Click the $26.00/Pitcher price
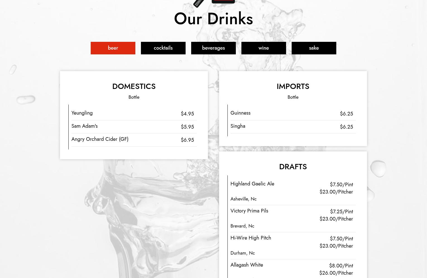427x278 pixels. (x=336, y=273)
